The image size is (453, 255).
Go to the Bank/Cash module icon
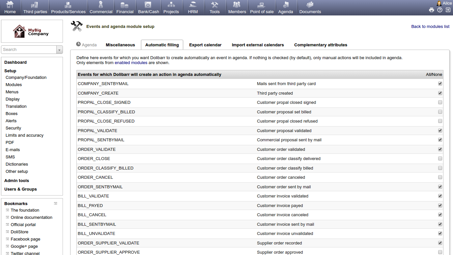(x=148, y=5)
